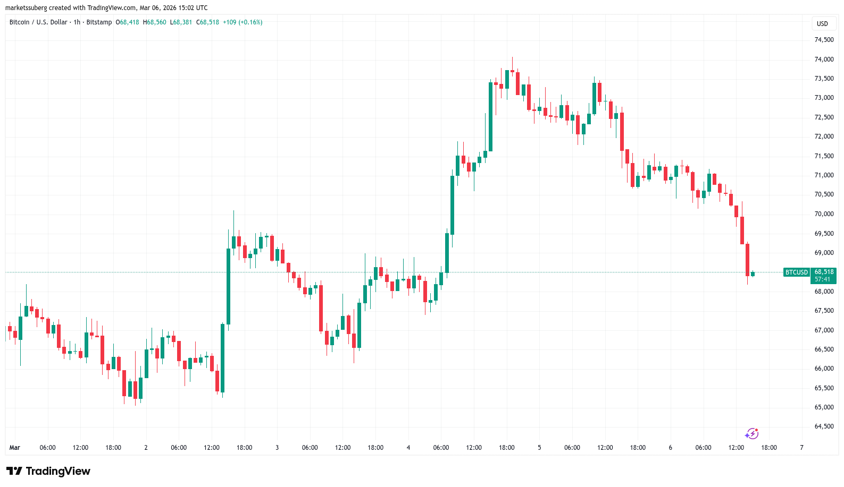Image resolution: width=844 pixels, height=487 pixels.
Task: Click the Bitstamp exchange label
Action: pyautogui.click(x=99, y=22)
